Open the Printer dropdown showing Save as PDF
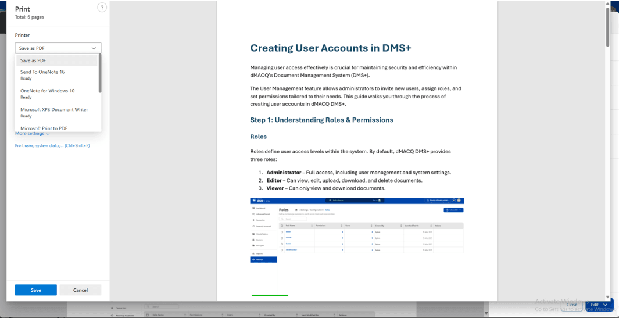This screenshot has height=318, width=619. tap(58, 48)
